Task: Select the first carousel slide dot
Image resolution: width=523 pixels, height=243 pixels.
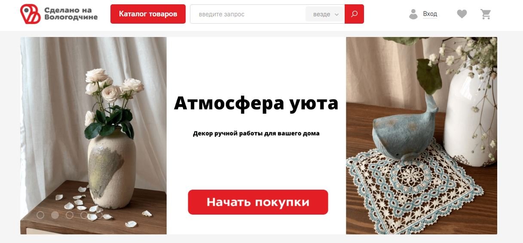Action: point(40,215)
